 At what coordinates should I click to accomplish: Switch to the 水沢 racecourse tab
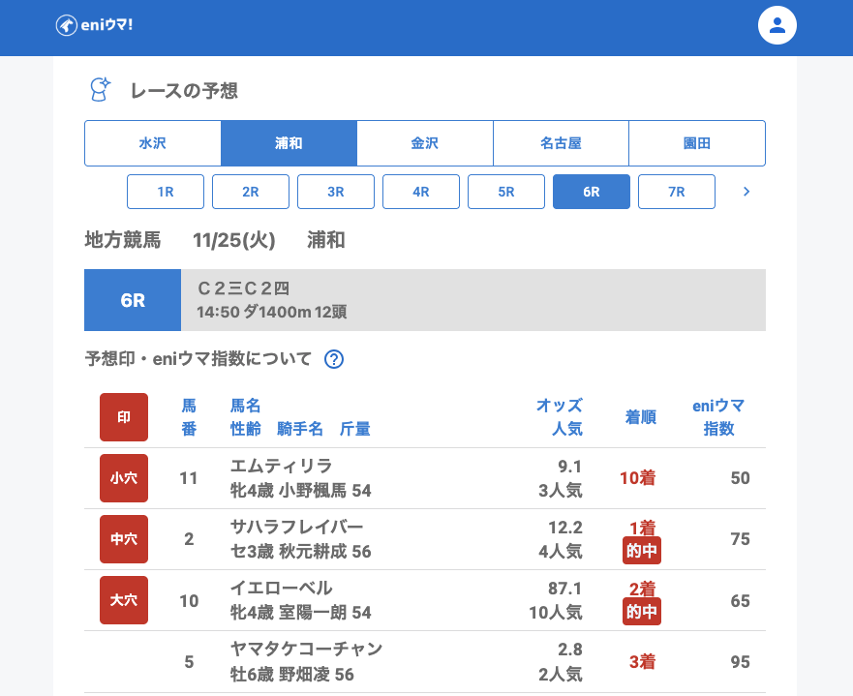(153, 143)
